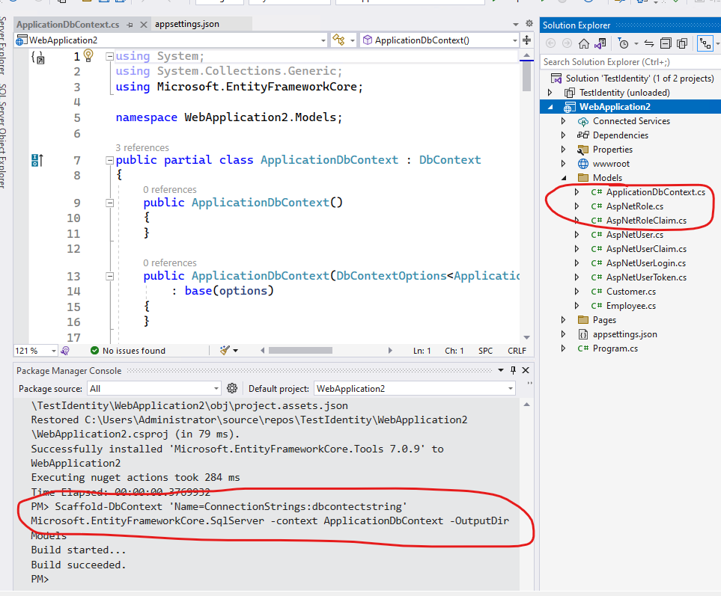Select Employee.cs in the Models folder
The height and width of the screenshot is (596, 721).
pos(631,307)
